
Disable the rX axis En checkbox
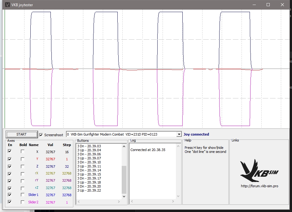[10, 174]
